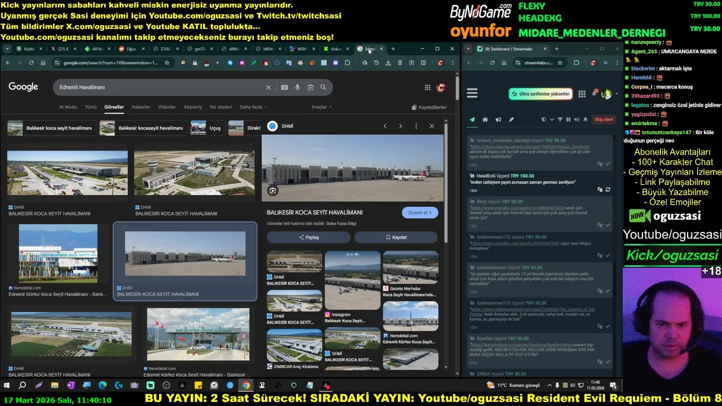
Task: Open the tab search dropdown in Google Chrome window
Action: coord(7,49)
